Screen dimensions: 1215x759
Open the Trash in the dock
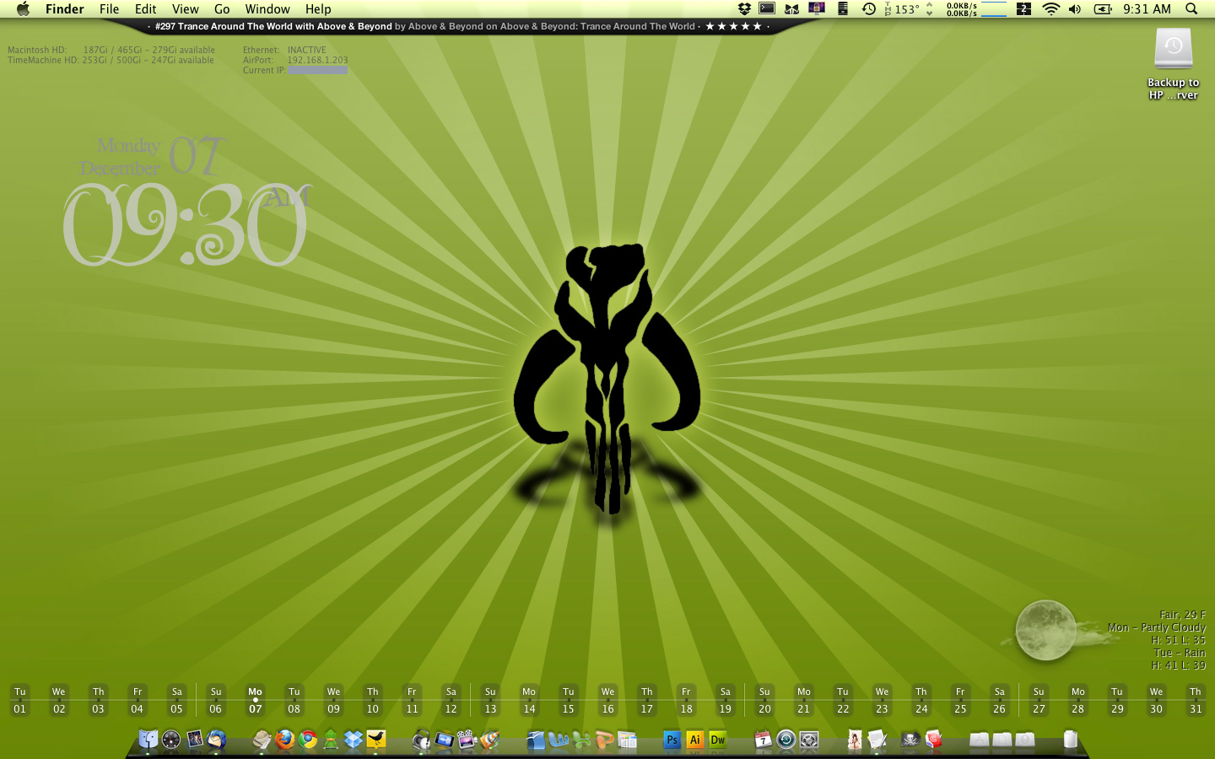coord(1071,740)
